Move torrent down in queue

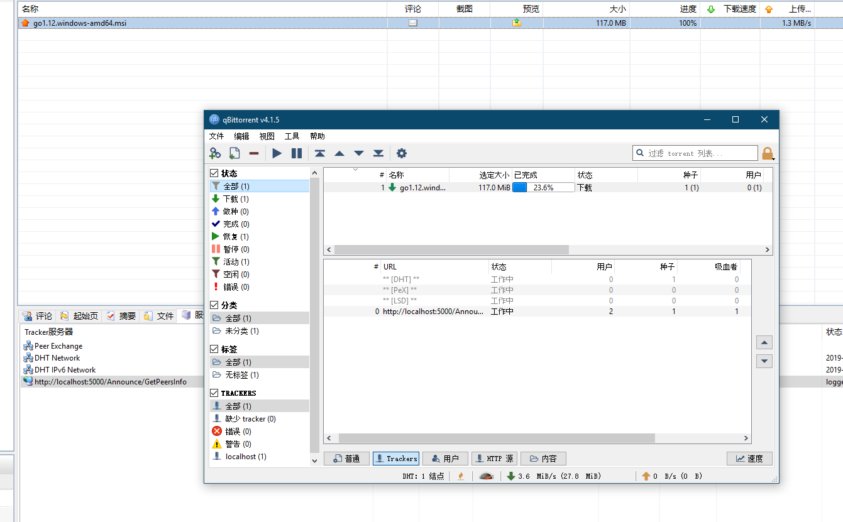(x=359, y=153)
